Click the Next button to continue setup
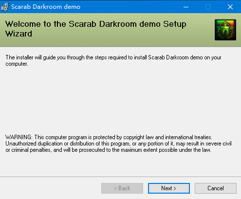 click(x=169, y=188)
